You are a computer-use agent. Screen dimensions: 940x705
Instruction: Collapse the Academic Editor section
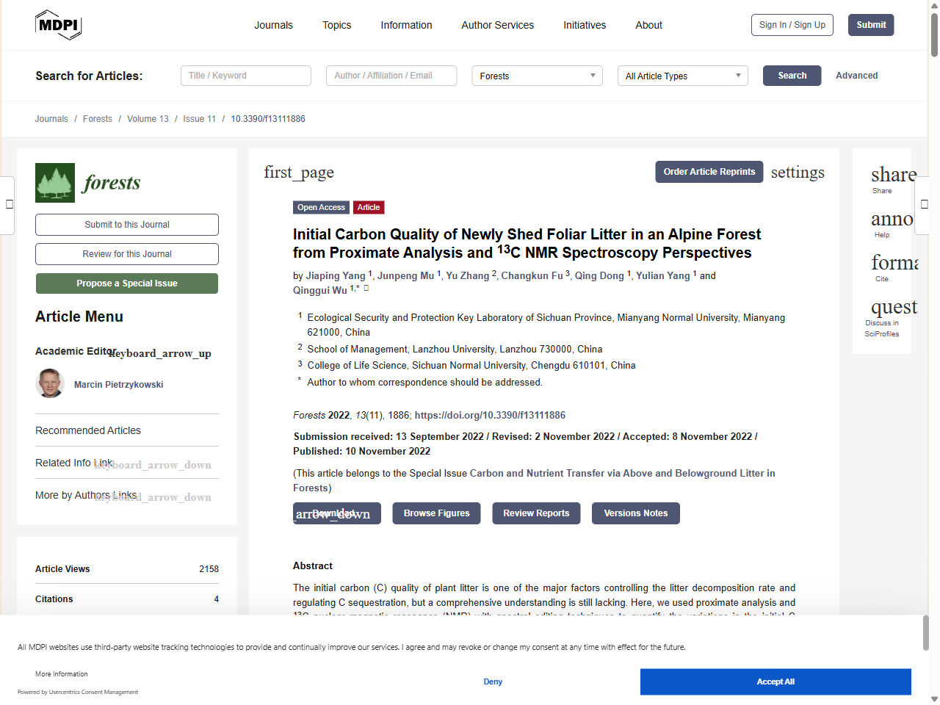(160, 353)
